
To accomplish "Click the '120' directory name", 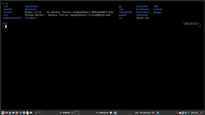I will pyautogui.click(x=6, y=6).
